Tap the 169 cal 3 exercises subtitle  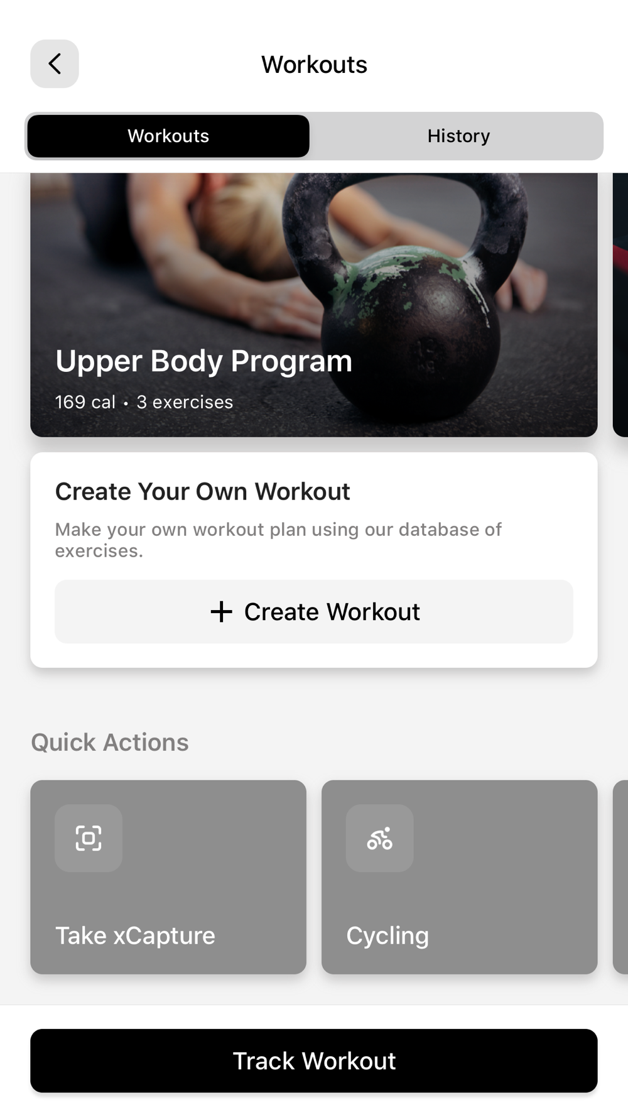144,402
